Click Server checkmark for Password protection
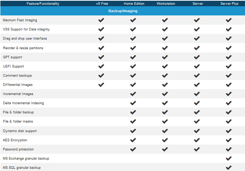The image size is (245, 171). click(x=197, y=149)
